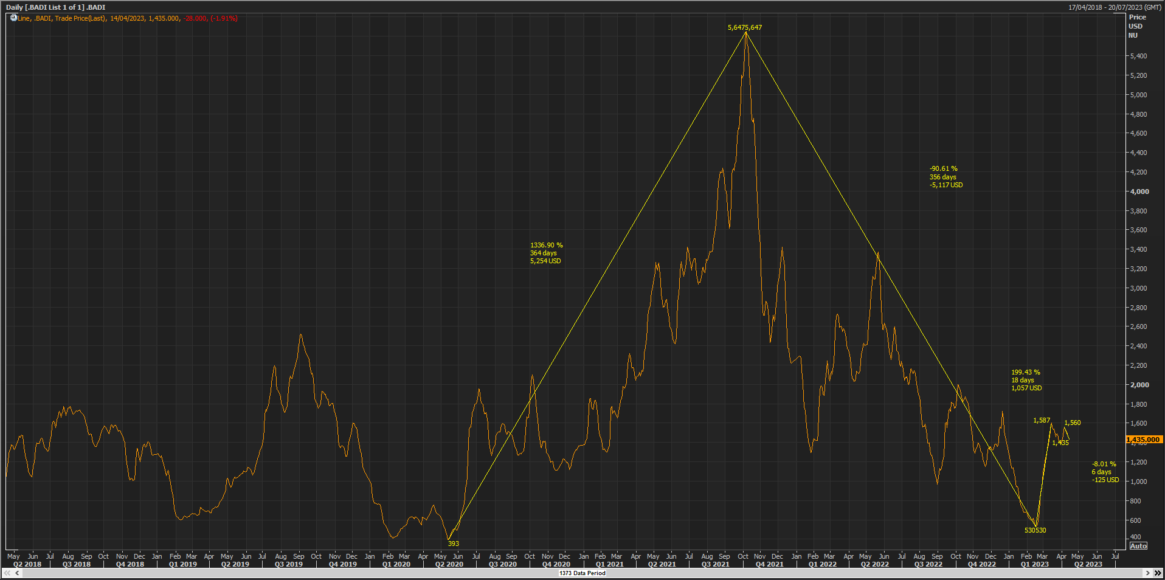Click the Q1 2019 quarter label
The image size is (1165, 580).
pyautogui.click(x=183, y=564)
